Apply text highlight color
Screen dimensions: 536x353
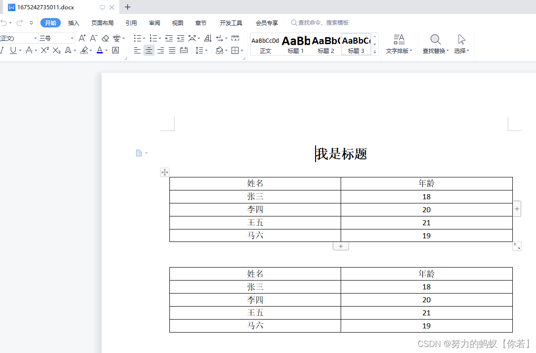click(84, 51)
